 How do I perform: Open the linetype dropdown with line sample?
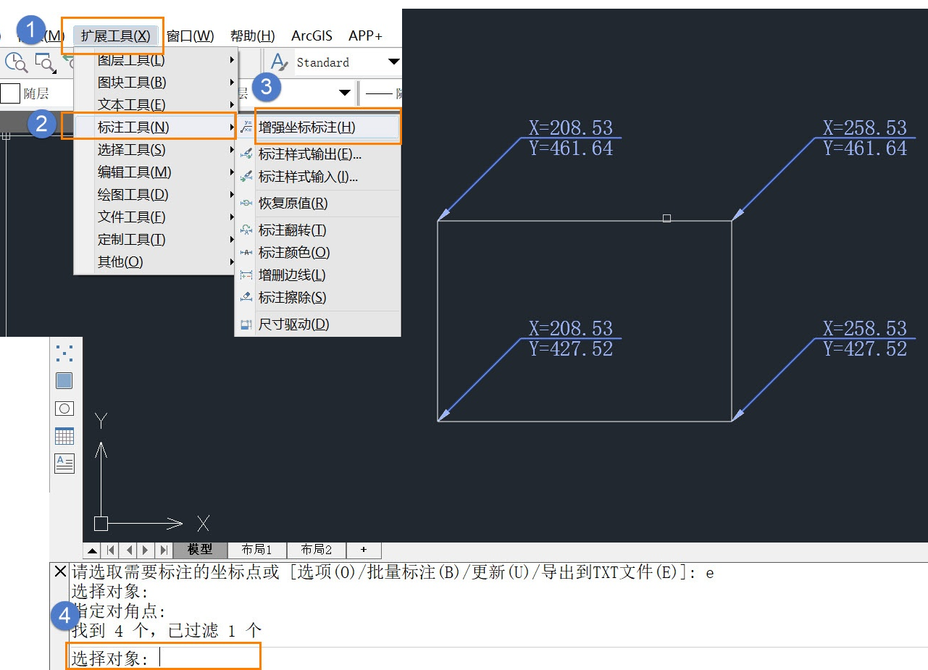point(383,93)
